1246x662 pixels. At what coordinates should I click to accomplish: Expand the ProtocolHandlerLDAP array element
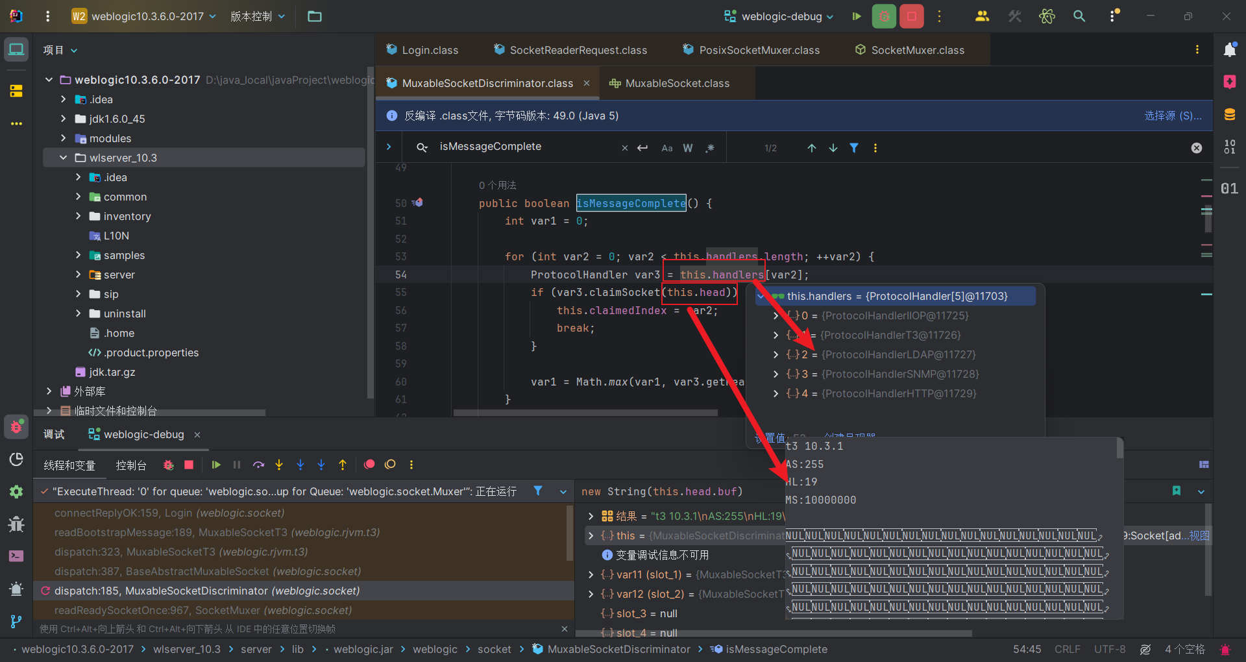(x=776, y=354)
